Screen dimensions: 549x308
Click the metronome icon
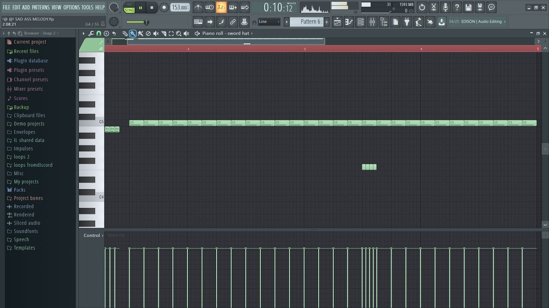tap(198, 7)
